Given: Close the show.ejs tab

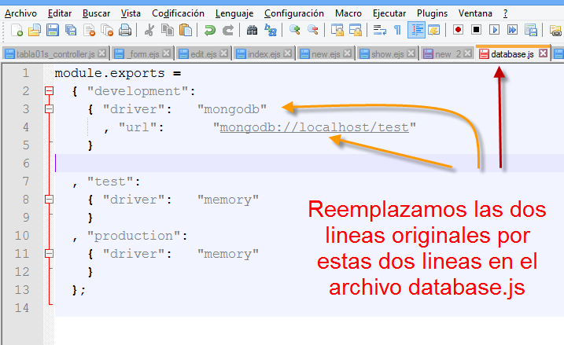Looking at the screenshot, I should point(411,53).
